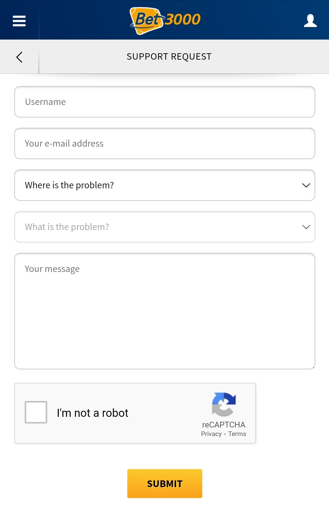Click the chevron on "What is the problem?"
Image resolution: width=329 pixels, height=509 pixels.
(x=306, y=227)
